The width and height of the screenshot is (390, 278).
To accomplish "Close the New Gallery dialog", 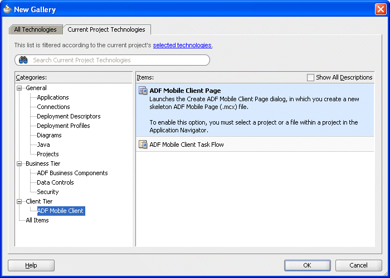I will click(381, 9).
